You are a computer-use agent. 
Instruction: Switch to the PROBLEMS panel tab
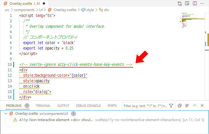tap(14, 106)
